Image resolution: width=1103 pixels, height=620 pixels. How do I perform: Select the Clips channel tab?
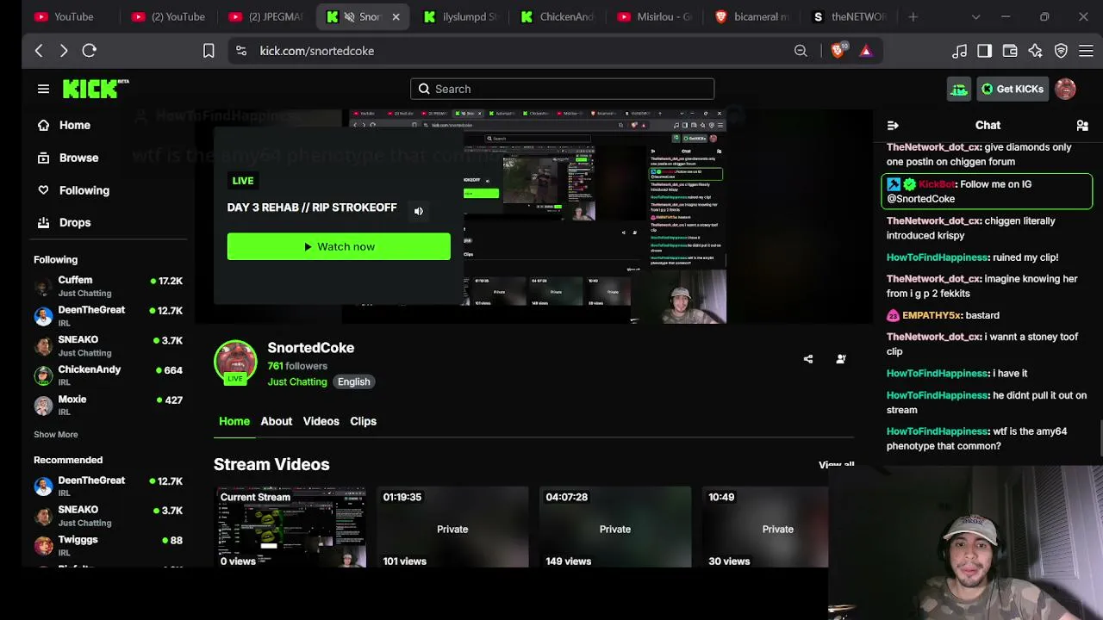(x=363, y=421)
